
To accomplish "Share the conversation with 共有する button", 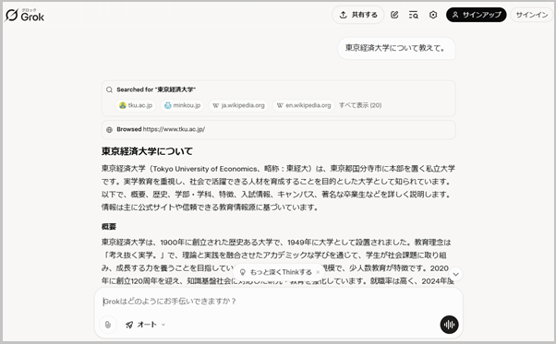I will [357, 15].
